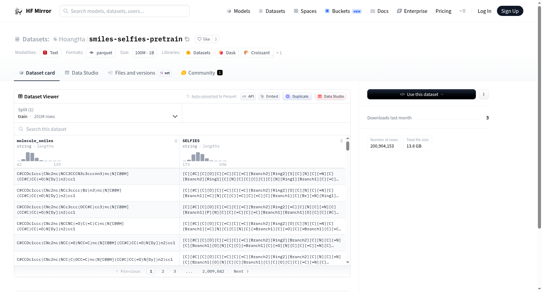Focus the Search this dataset field
This screenshot has width=542, height=292.
[x=182, y=129]
